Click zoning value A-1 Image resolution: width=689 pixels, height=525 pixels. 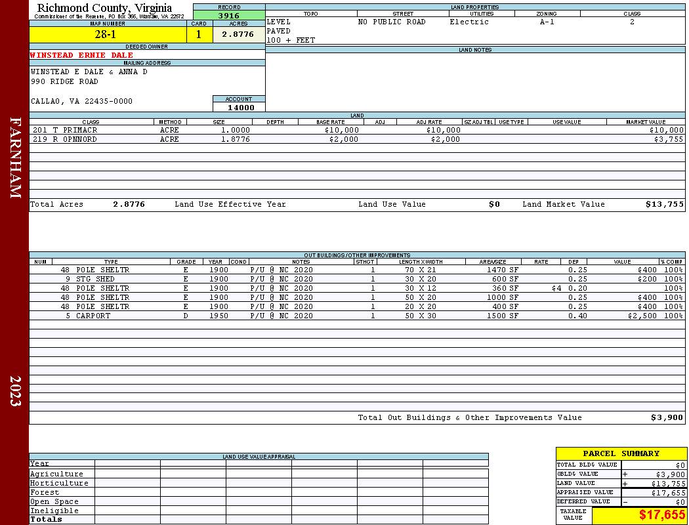(x=547, y=22)
